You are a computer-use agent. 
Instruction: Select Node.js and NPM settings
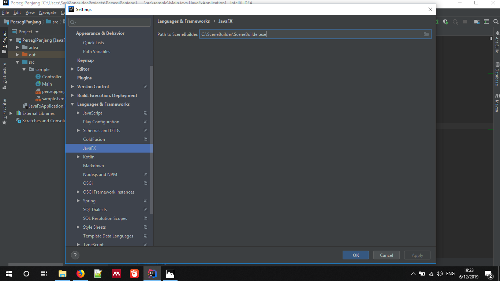[x=100, y=175]
